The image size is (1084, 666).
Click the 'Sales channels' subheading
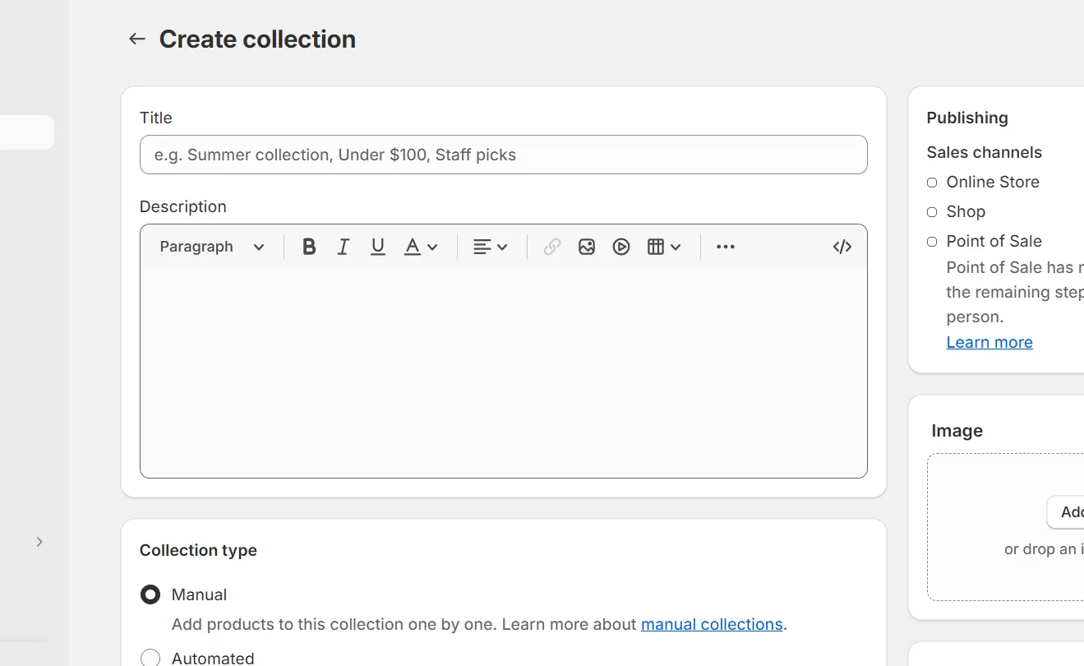pos(985,152)
